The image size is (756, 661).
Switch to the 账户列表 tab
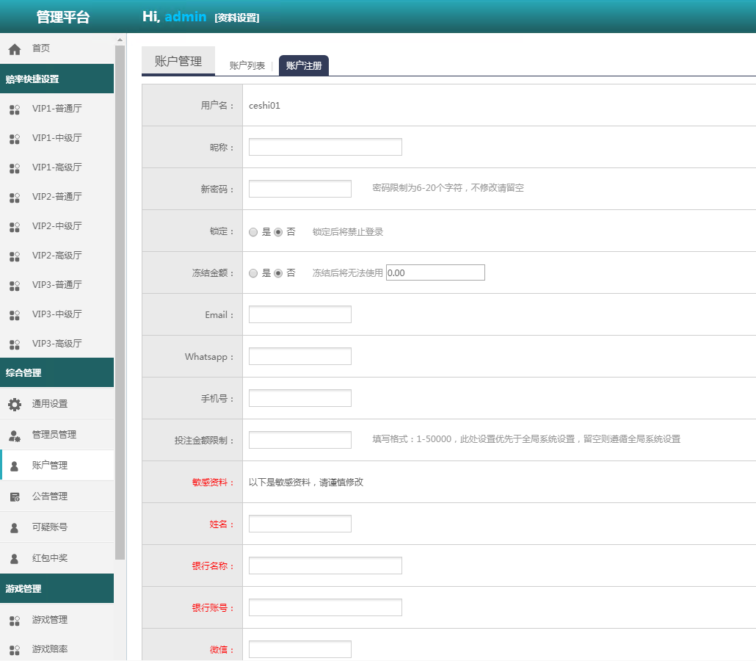[x=247, y=66]
